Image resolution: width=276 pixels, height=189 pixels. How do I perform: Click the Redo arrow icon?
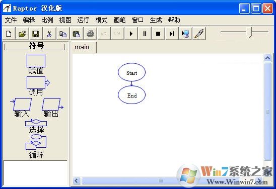pyautogui.click(x=117, y=33)
